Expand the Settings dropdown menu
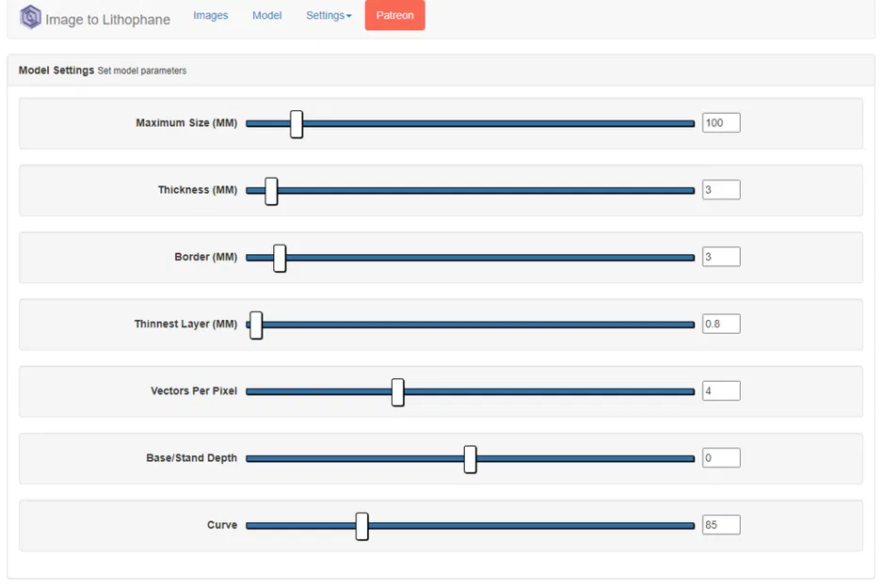 (329, 15)
